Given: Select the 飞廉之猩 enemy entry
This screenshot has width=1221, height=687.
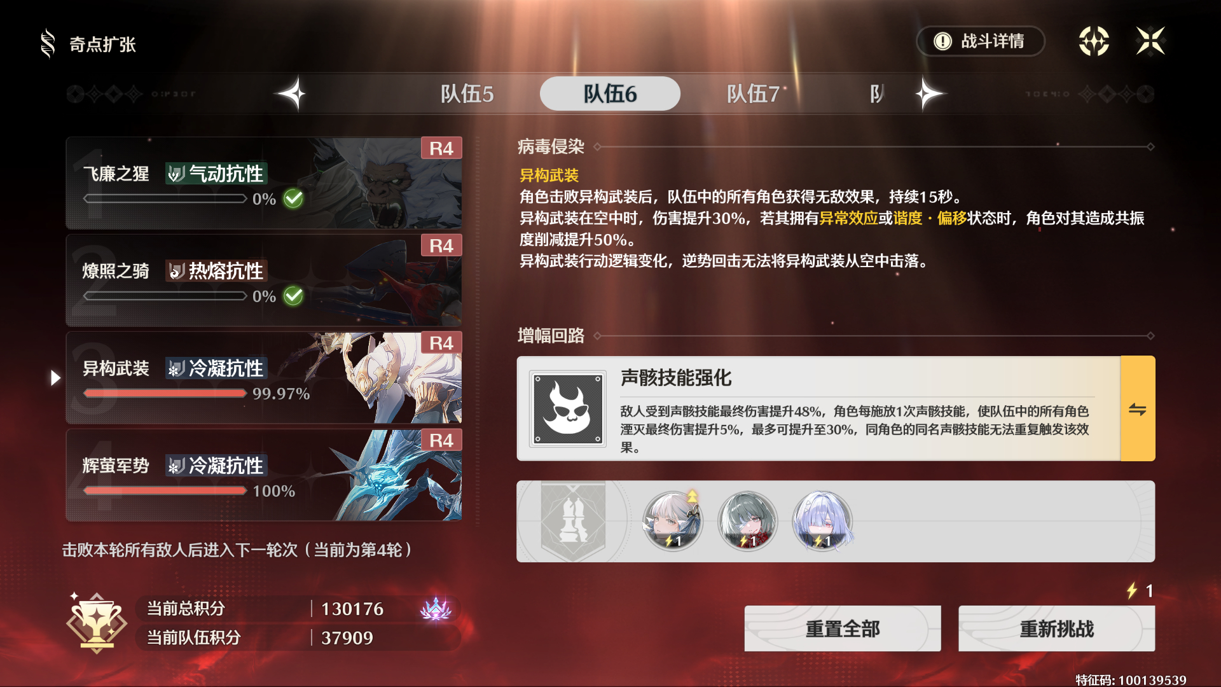Looking at the screenshot, I should 264,183.
